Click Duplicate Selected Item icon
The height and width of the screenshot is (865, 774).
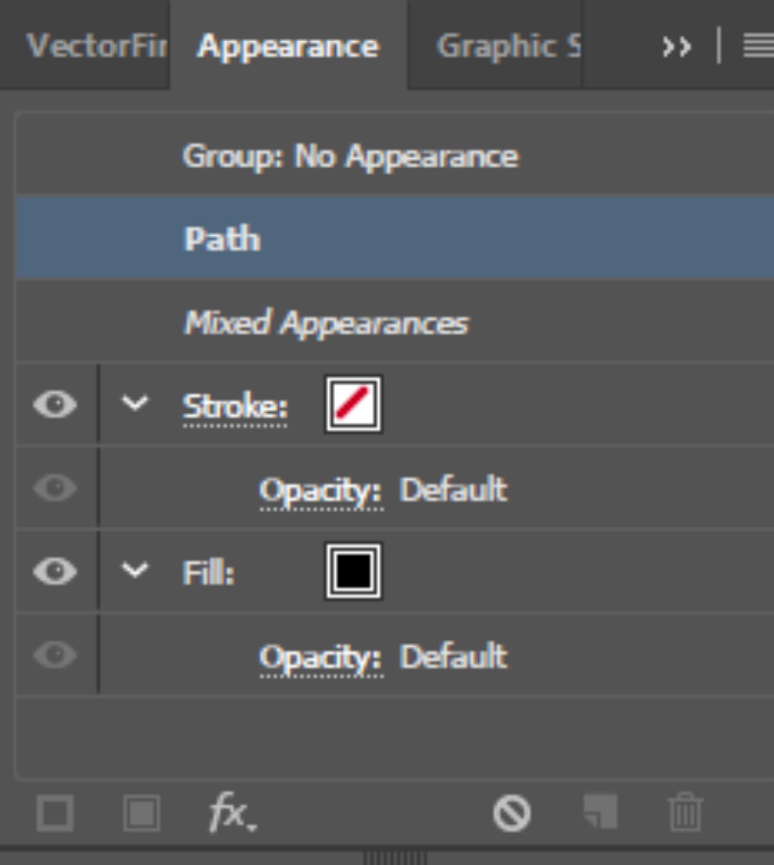click(600, 812)
